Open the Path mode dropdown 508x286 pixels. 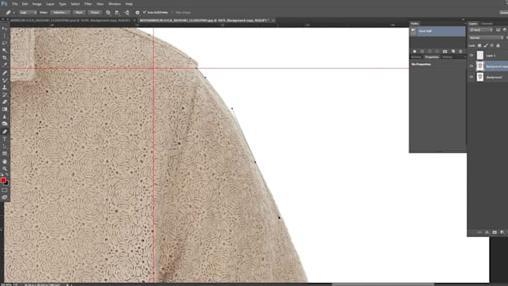(28, 13)
